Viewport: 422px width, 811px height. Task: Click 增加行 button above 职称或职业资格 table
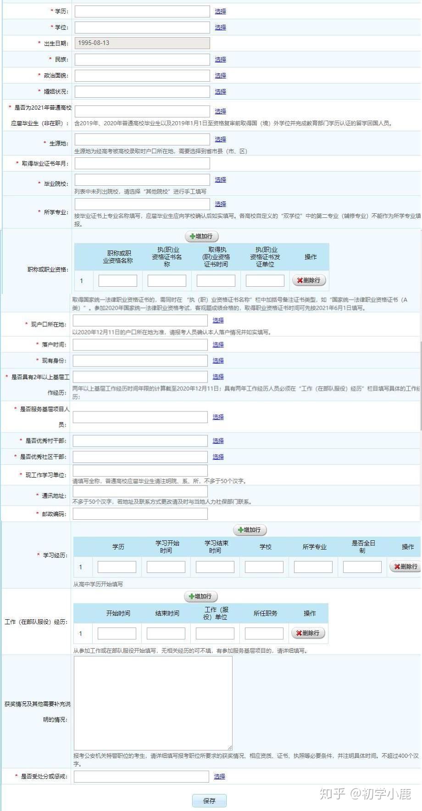201,236
